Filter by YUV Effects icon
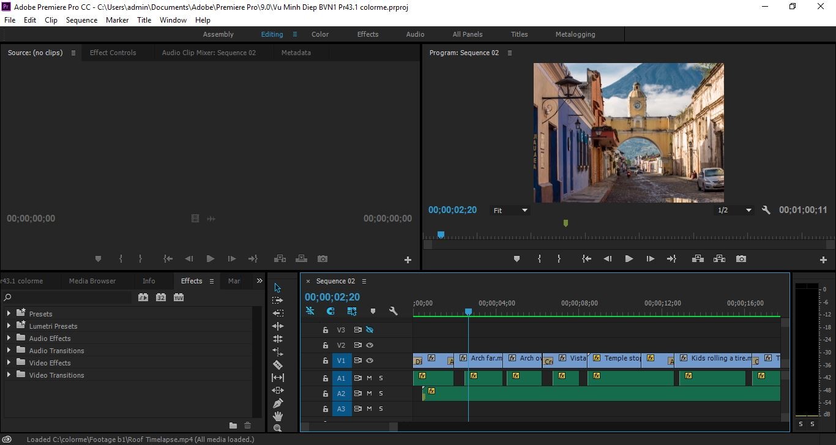 [x=179, y=297]
